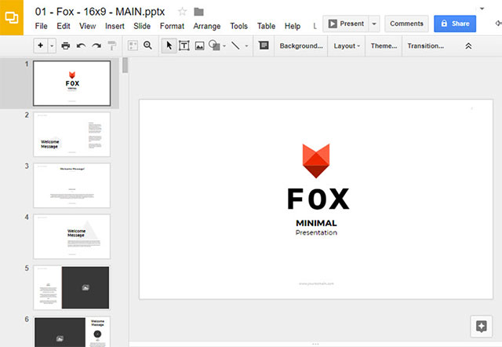Open the new slide dropdown arrow
The image size is (502, 347).
coord(52,46)
